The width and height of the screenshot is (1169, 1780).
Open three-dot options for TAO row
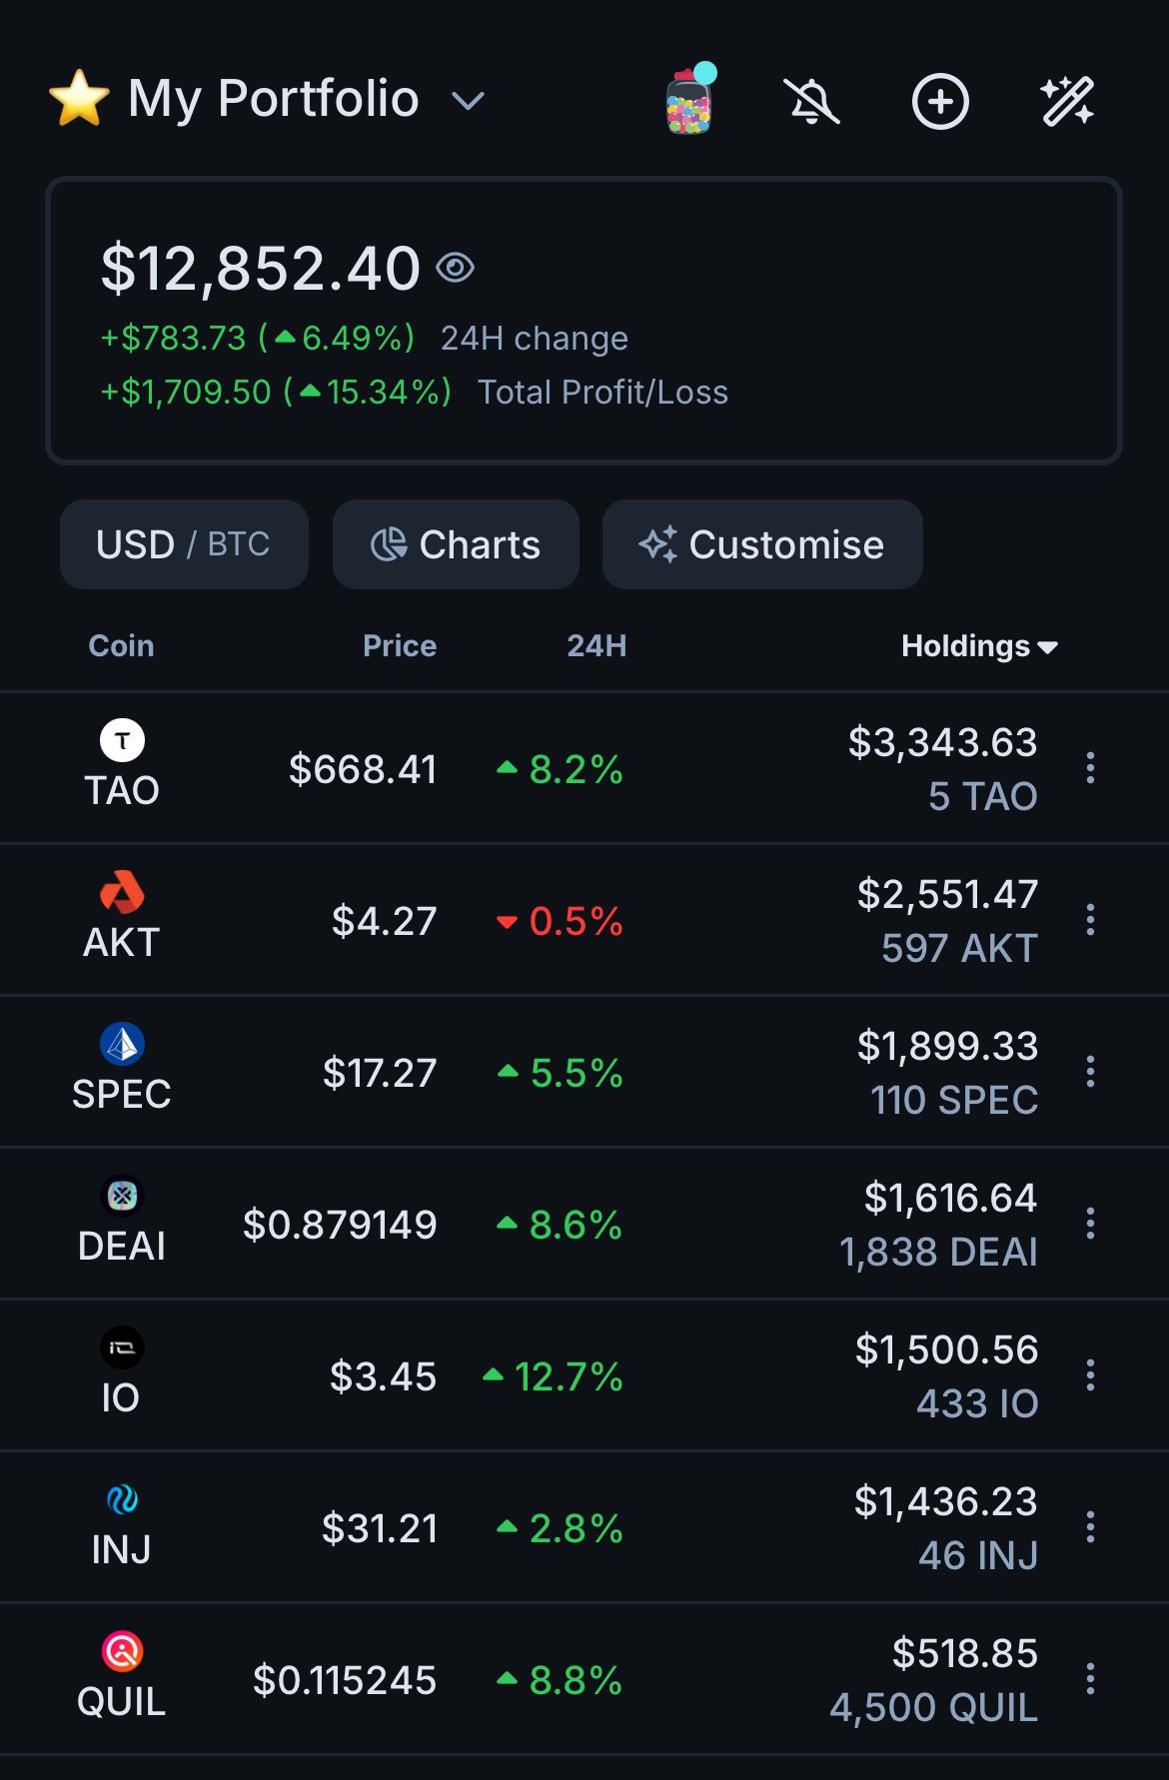pos(1090,768)
